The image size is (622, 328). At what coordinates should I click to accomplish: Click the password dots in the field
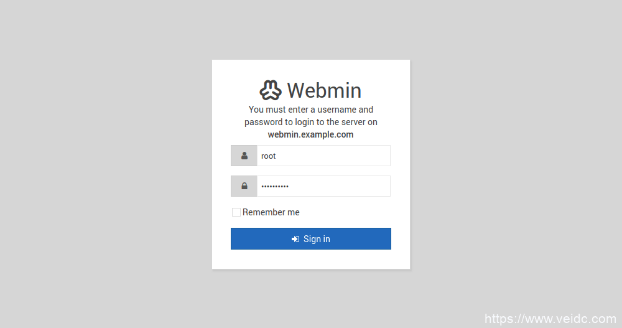[x=275, y=186]
